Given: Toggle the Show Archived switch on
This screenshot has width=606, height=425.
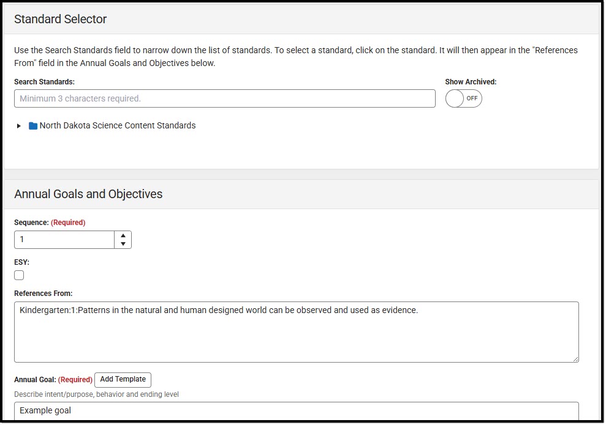Looking at the screenshot, I should pyautogui.click(x=463, y=98).
